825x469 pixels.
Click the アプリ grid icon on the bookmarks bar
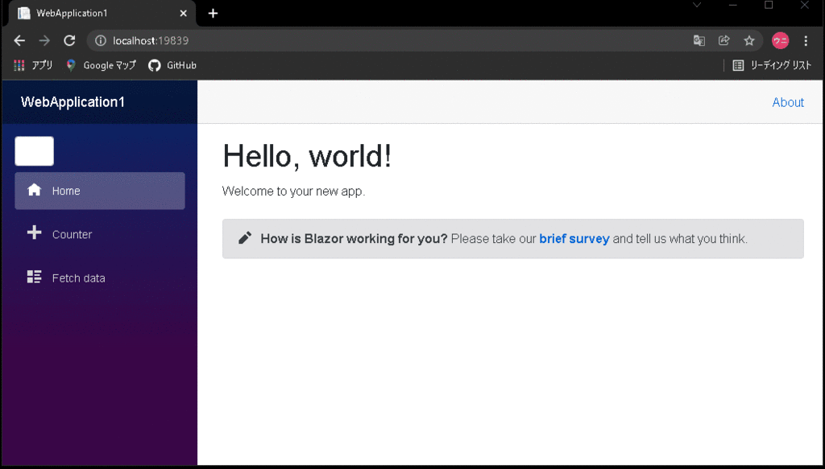pyautogui.click(x=19, y=65)
